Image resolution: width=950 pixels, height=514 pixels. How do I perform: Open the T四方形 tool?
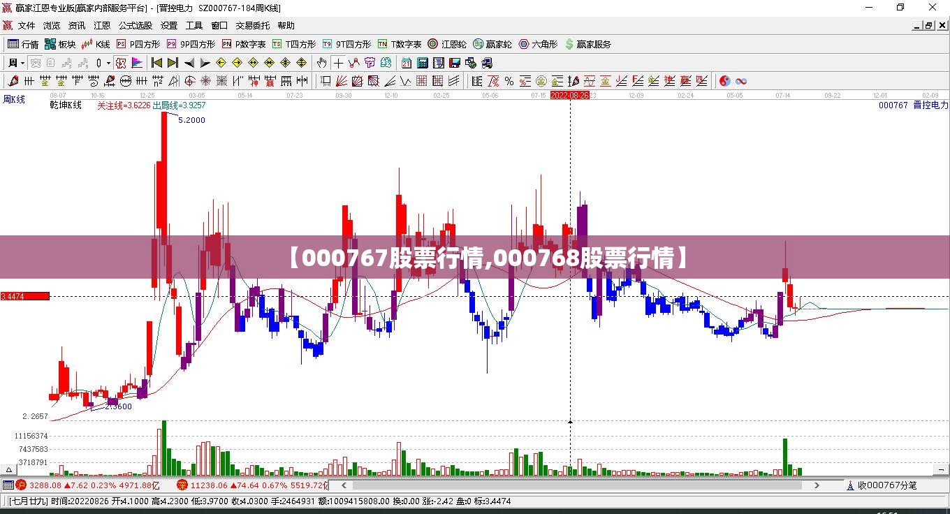tap(294, 44)
